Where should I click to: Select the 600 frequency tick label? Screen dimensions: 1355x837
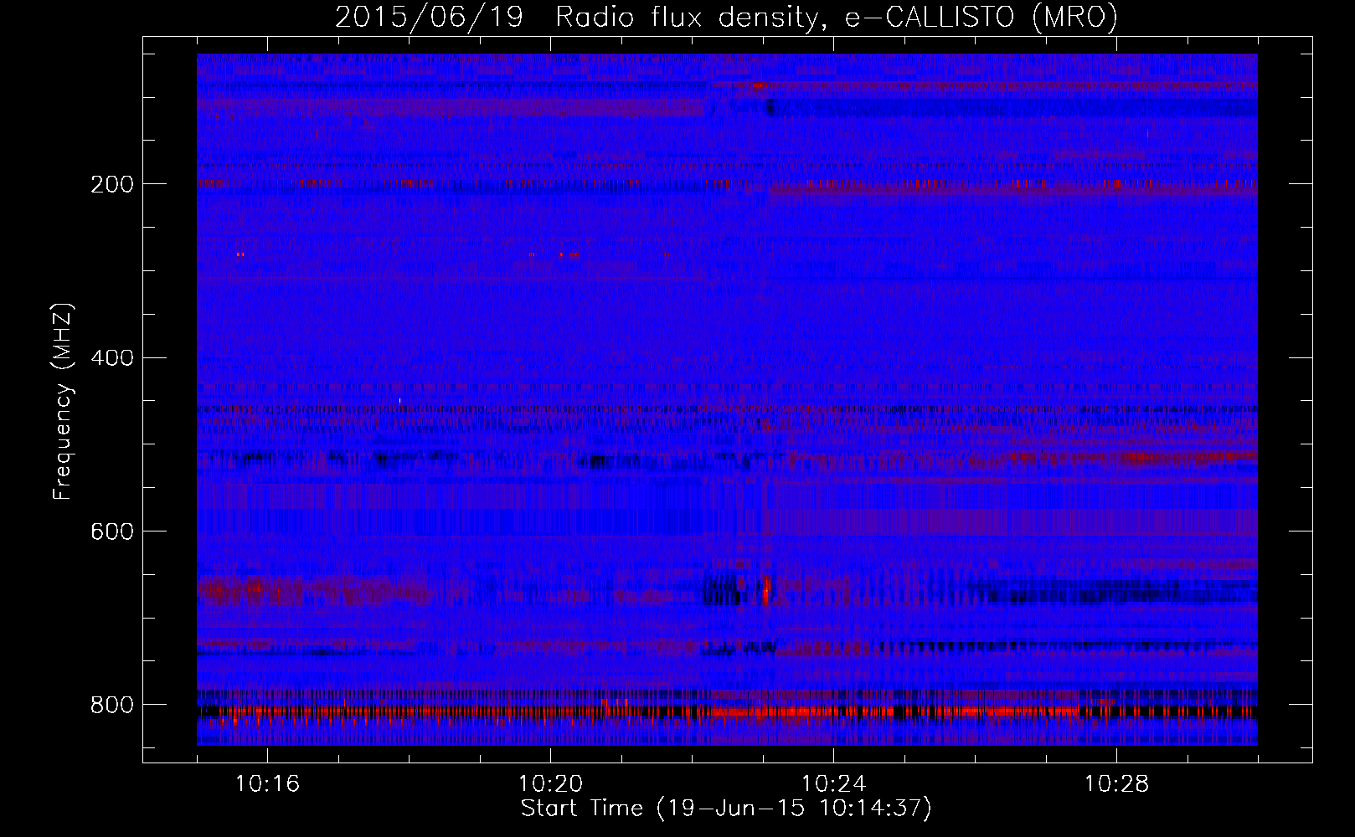(x=112, y=531)
